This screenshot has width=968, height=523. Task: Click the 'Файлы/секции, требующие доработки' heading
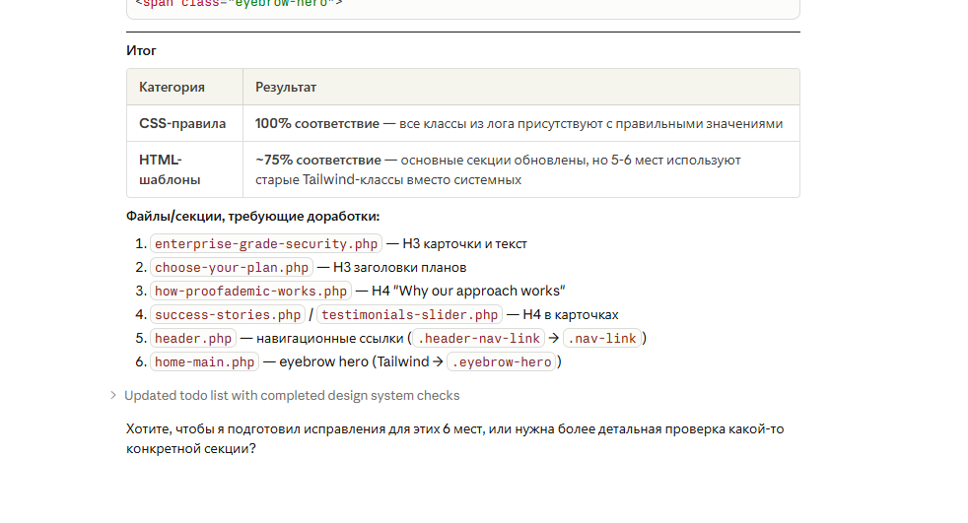coord(252,217)
